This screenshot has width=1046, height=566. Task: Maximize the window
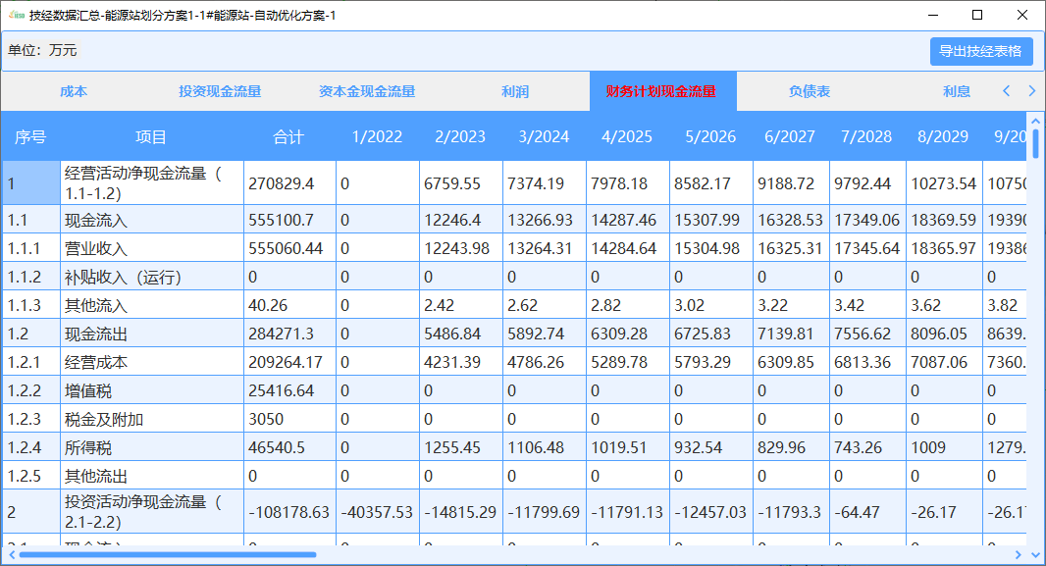pyautogui.click(x=976, y=15)
